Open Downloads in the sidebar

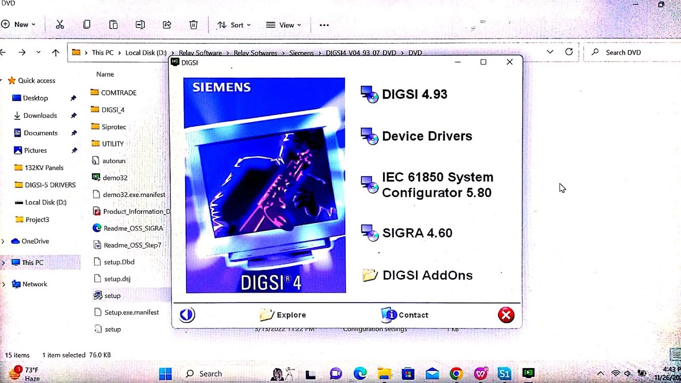tap(35, 115)
